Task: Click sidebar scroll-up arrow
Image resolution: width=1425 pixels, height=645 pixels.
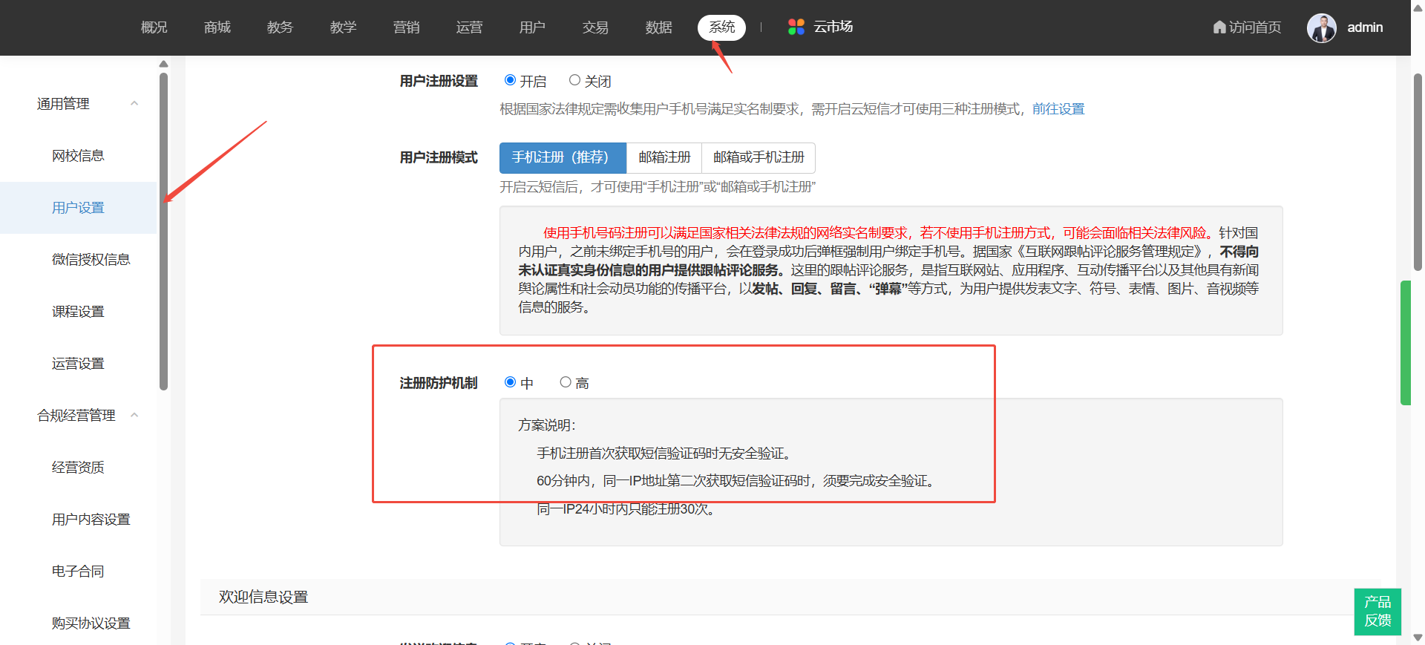Action: pos(163,64)
